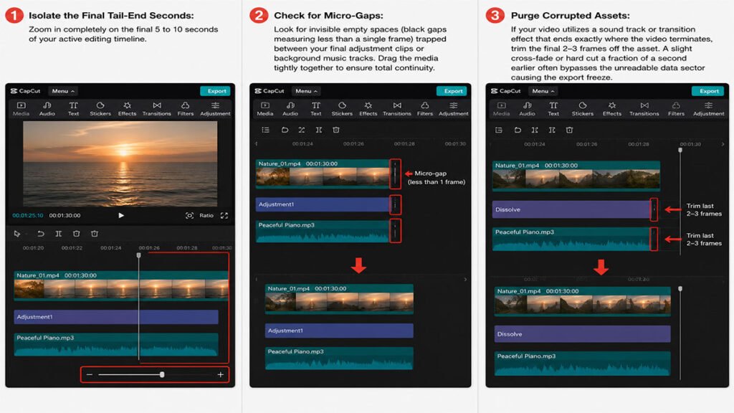
Task: Open Stickers in Tail-End Seconds panel
Action: 100,109
